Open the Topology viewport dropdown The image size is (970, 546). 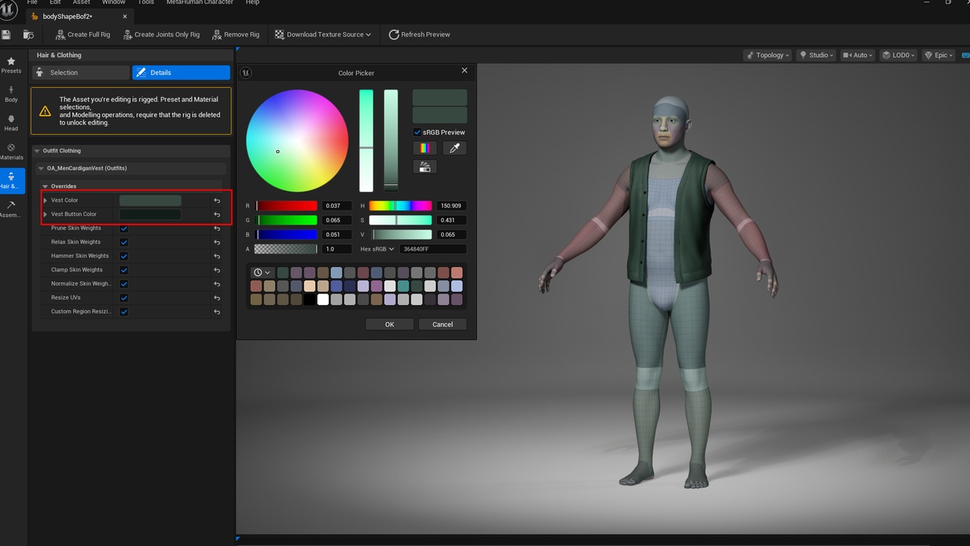[768, 55]
